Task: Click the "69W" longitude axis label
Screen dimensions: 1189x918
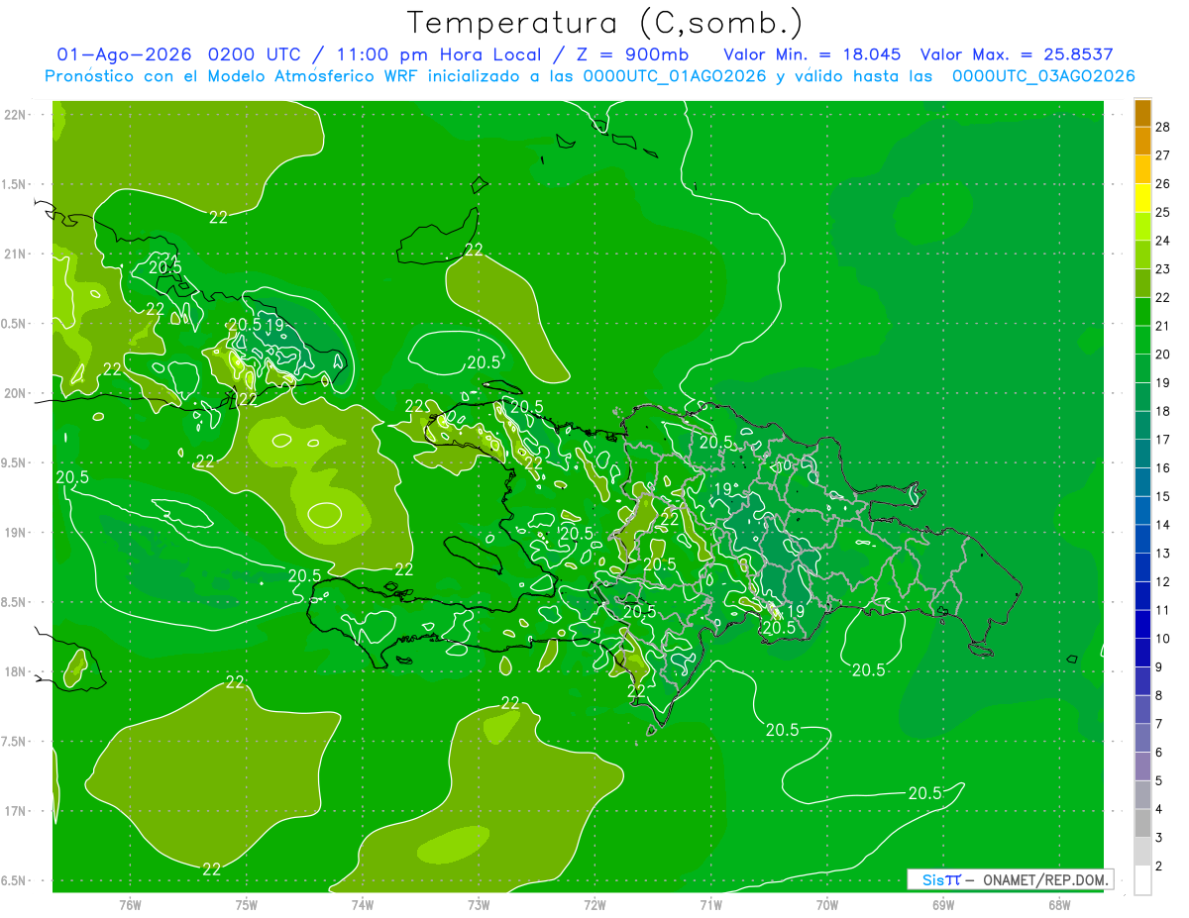Action: (x=943, y=904)
